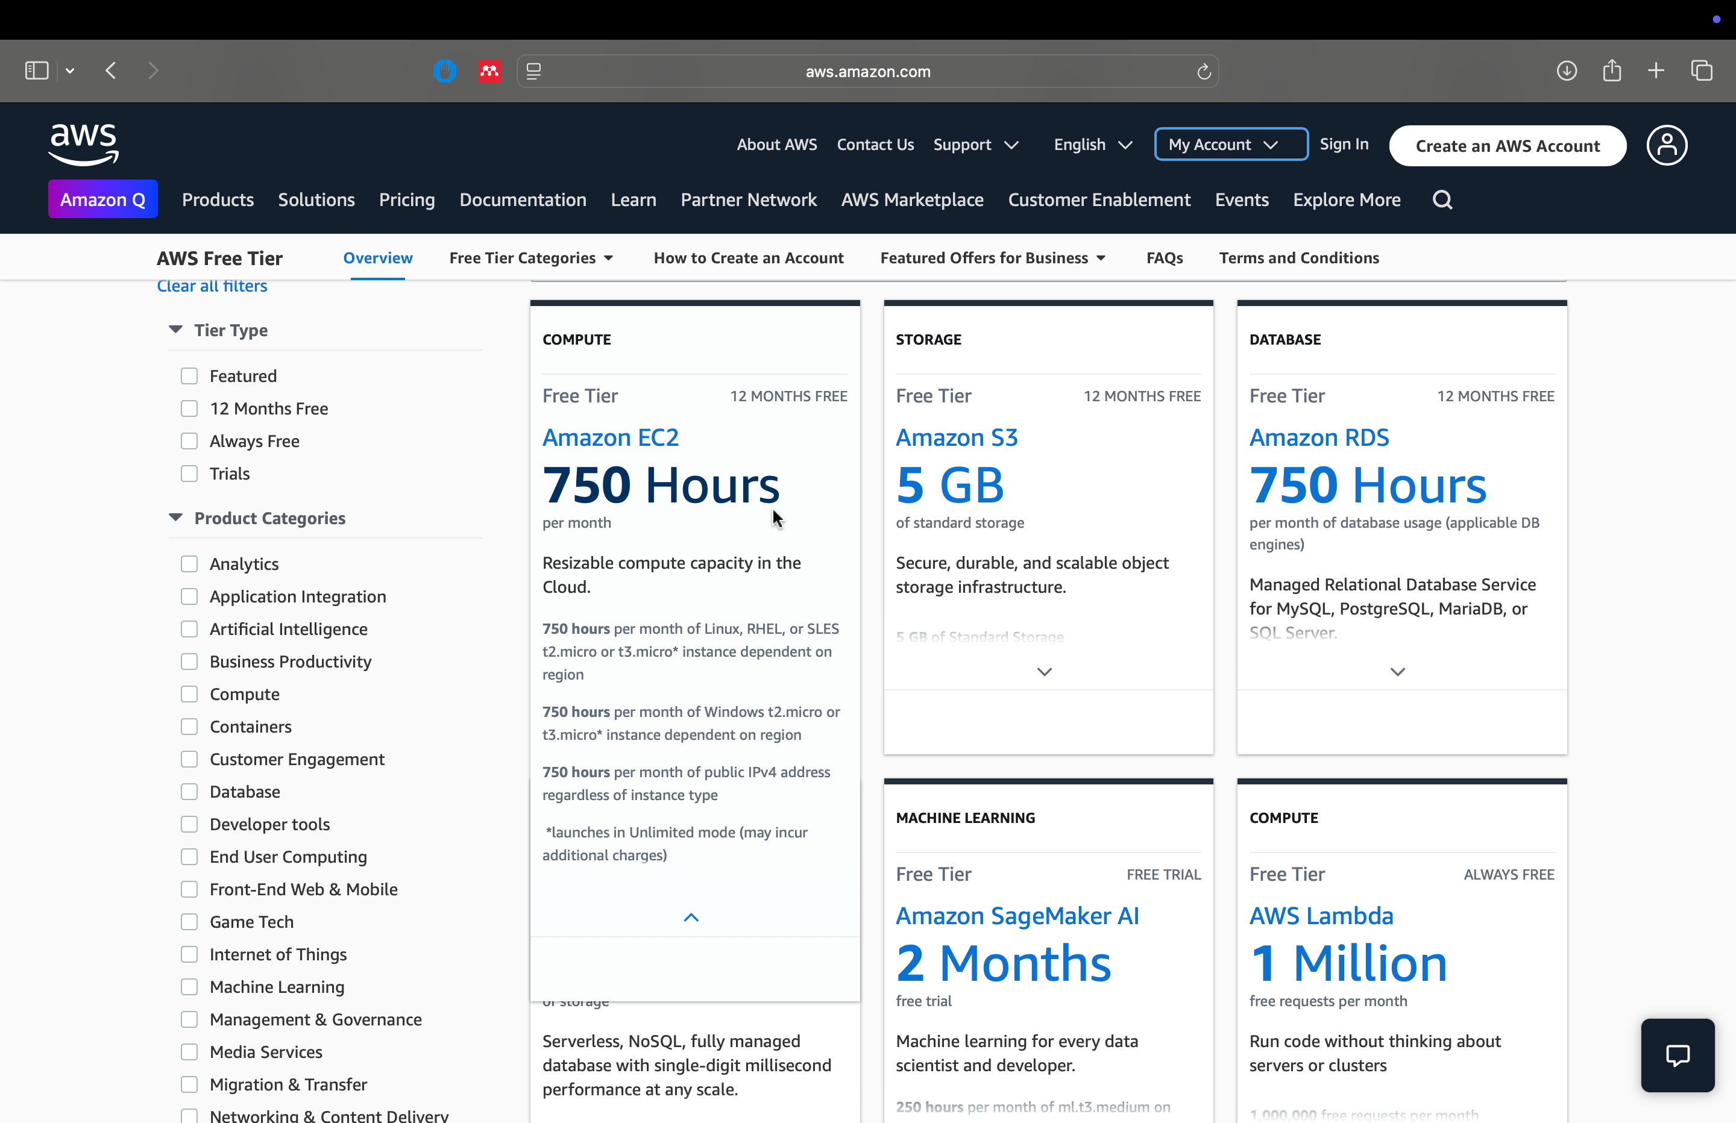Viewport: 1736px width, 1123px height.
Task: Enable the Compute category filter
Action: point(190,694)
